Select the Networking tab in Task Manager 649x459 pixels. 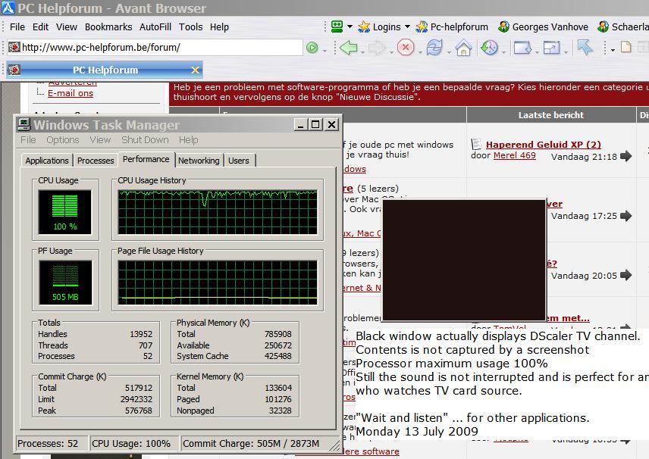pos(199,161)
